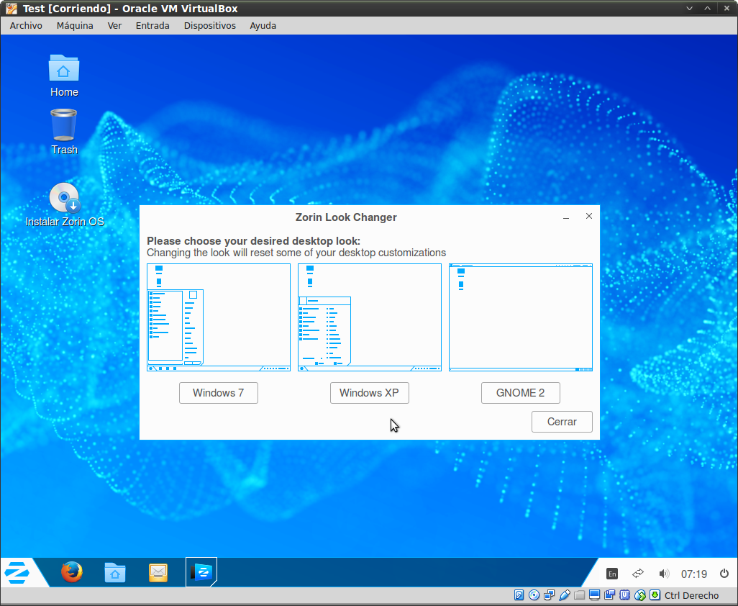This screenshot has height=606, width=738.
Task: Click the volume speaker tray icon
Action: pyautogui.click(x=664, y=574)
